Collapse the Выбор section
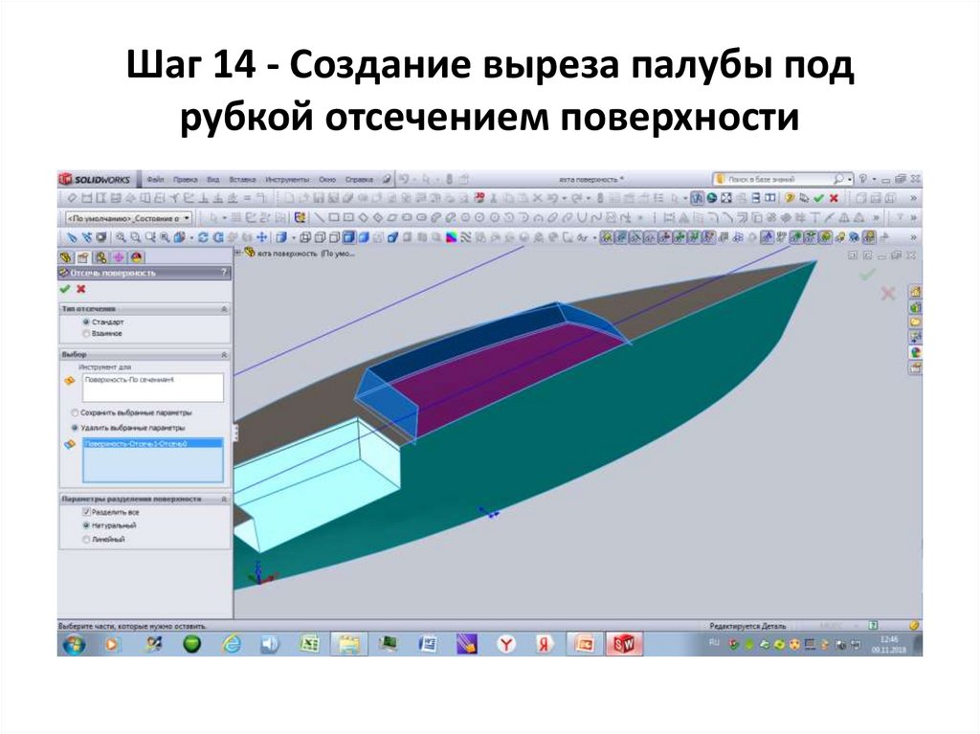The height and width of the screenshot is (734, 980). point(224,354)
